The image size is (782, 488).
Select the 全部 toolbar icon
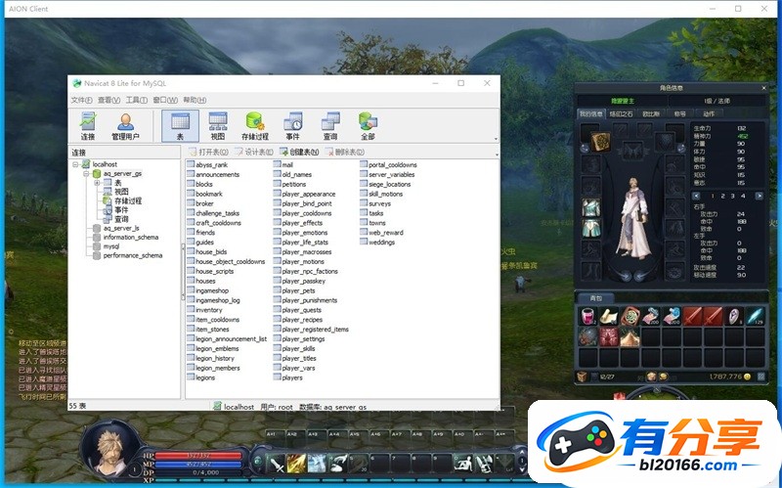(368, 126)
